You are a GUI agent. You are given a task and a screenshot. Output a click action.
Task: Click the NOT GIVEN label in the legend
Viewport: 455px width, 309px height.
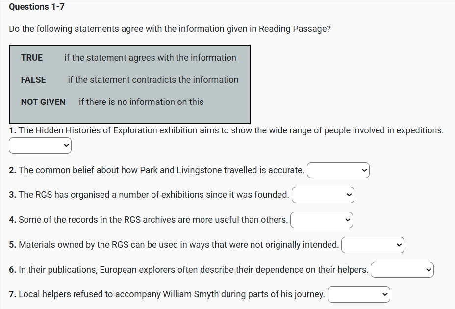pos(43,102)
